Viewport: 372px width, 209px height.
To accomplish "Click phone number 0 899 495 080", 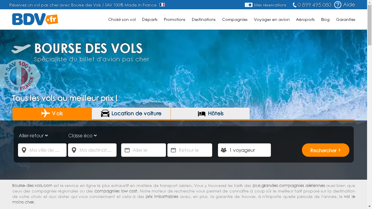I will click(x=314, y=5).
